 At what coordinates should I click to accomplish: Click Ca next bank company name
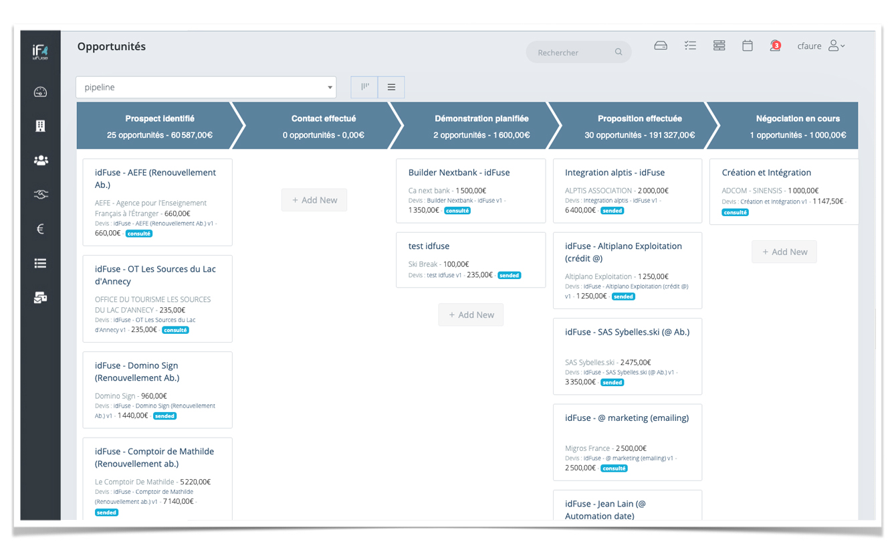click(429, 191)
